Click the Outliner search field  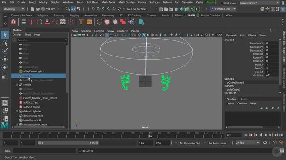[x=41, y=40]
